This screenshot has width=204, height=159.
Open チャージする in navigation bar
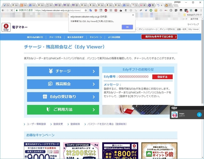pyautogui.click(x=55, y=37)
